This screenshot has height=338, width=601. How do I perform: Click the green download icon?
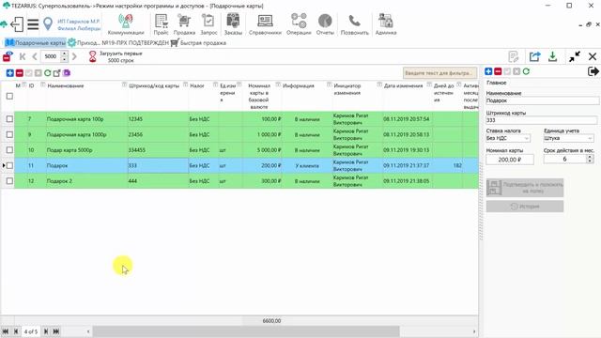point(552,56)
